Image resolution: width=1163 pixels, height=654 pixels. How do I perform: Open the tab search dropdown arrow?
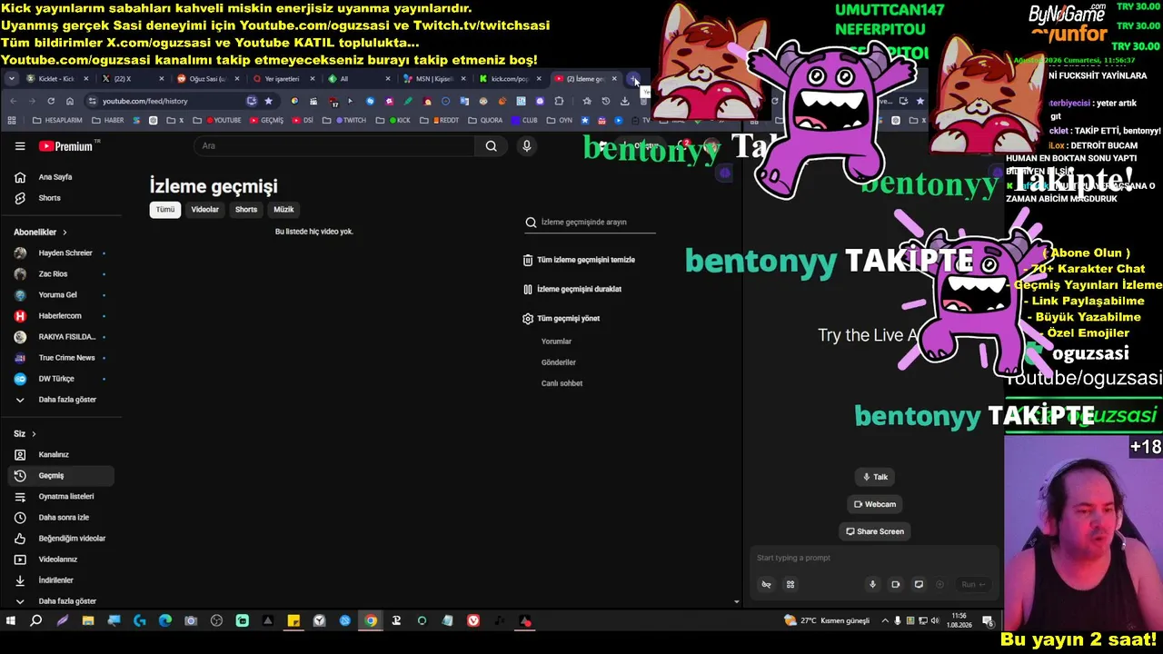(x=11, y=79)
